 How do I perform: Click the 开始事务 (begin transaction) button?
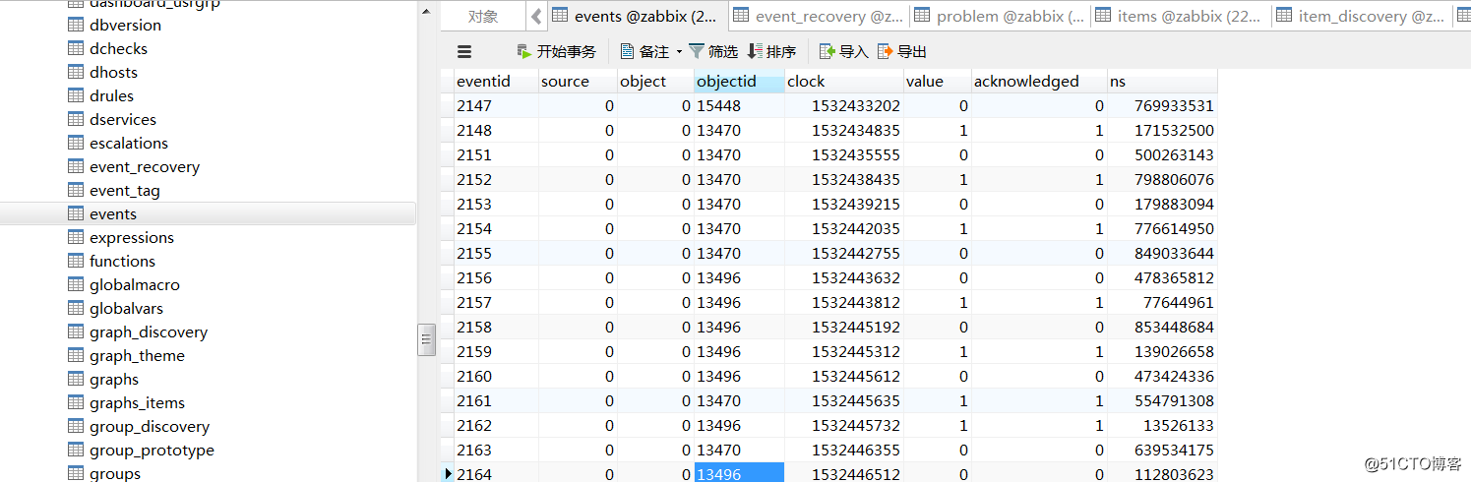coord(556,52)
